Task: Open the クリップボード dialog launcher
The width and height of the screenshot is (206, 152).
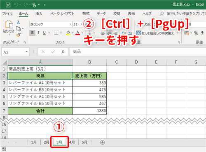Action: (x=25, y=42)
